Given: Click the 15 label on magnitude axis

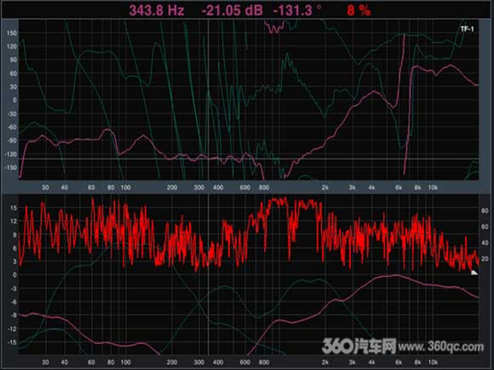Looking at the screenshot, I should click(x=12, y=209).
